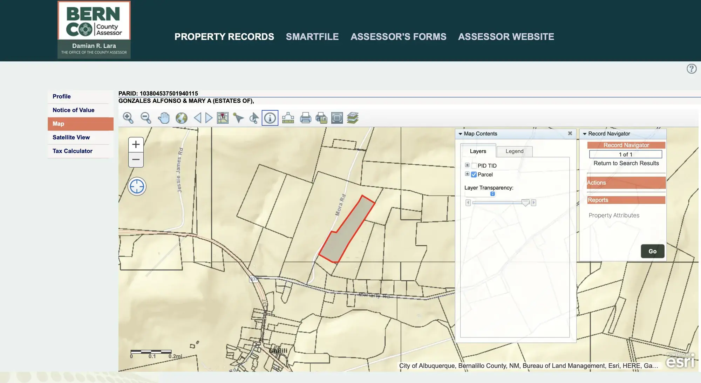The width and height of the screenshot is (701, 383).
Task: Select the zoom-in magnifier tool
Action: point(128,118)
